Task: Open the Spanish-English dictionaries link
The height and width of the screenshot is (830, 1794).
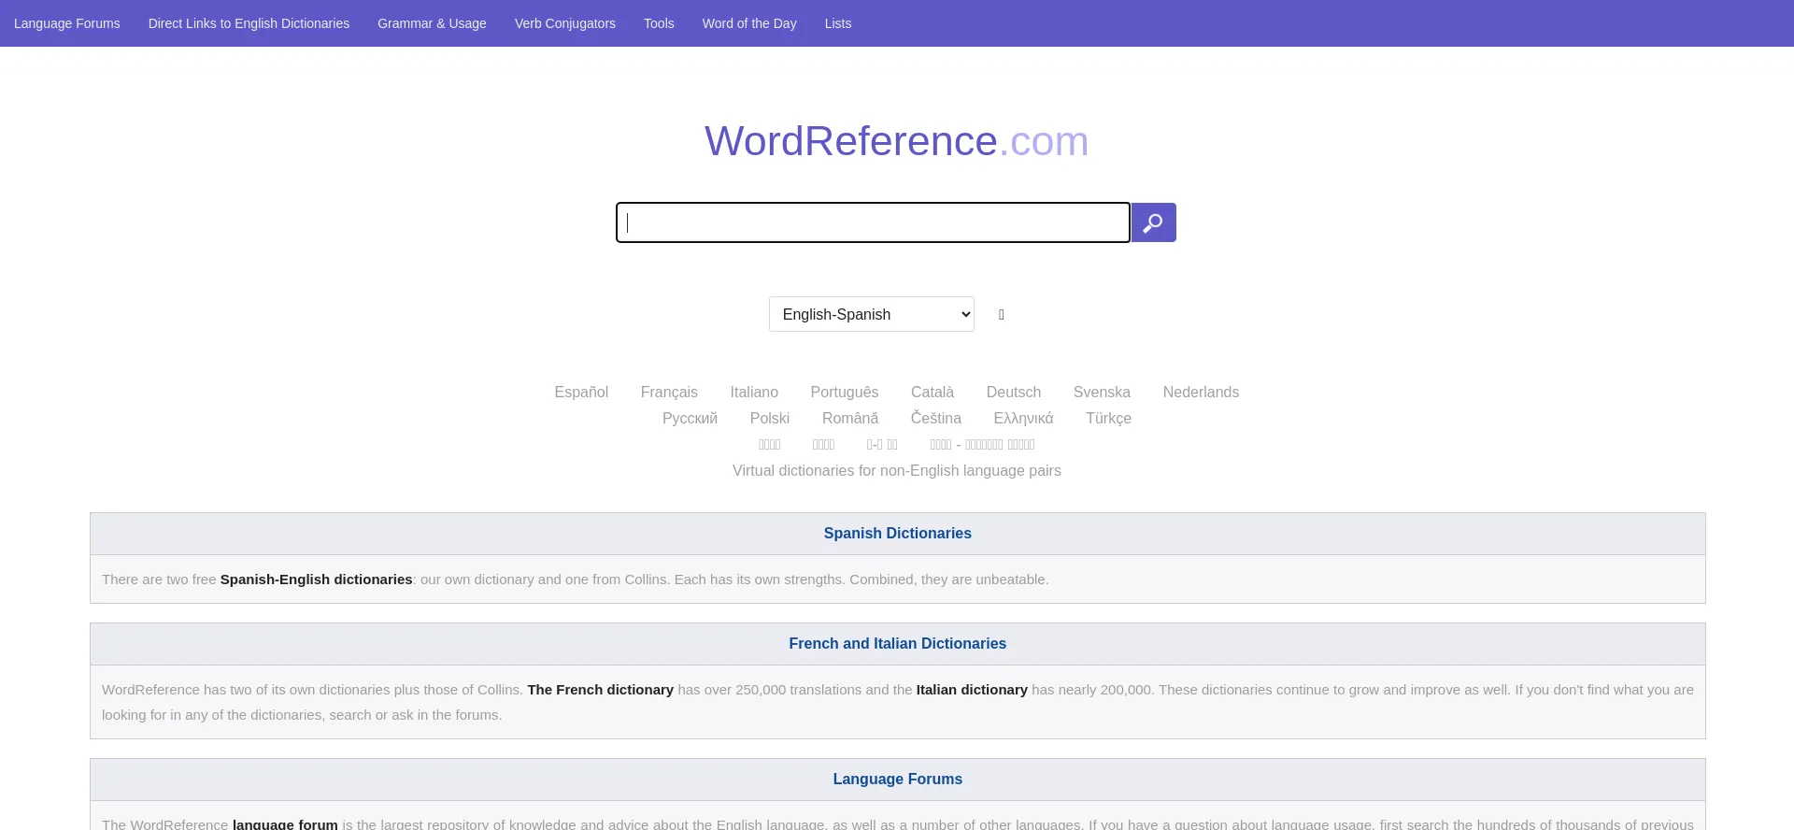Action: [x=317, y=580]
